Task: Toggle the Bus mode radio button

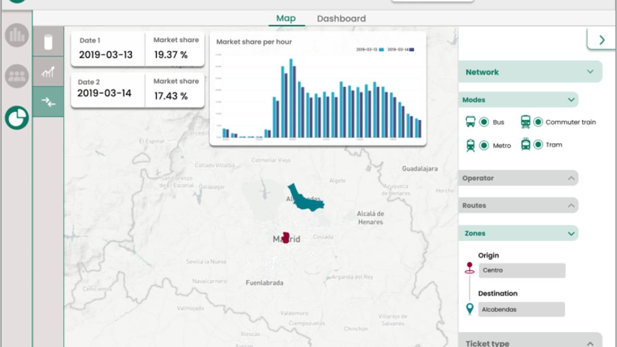Action: point(484,122)
